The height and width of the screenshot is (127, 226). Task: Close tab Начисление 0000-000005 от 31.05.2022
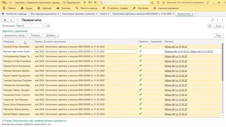[x=173, y=14]
